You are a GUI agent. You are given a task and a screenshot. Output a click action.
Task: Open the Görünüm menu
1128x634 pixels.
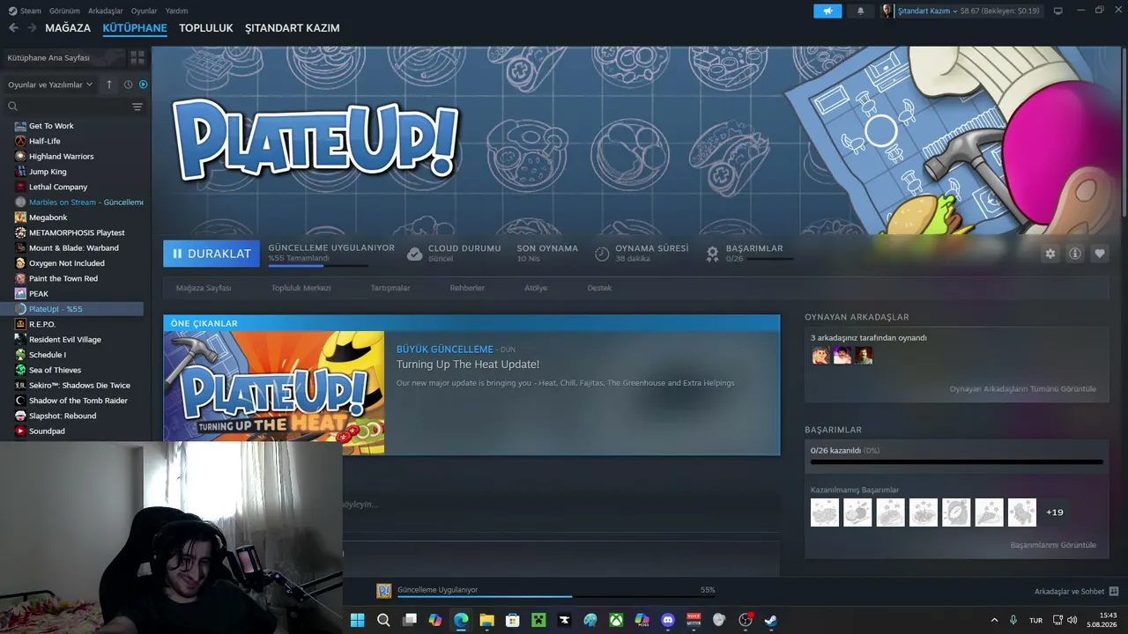pyautogui.click(x=64, y=11)
